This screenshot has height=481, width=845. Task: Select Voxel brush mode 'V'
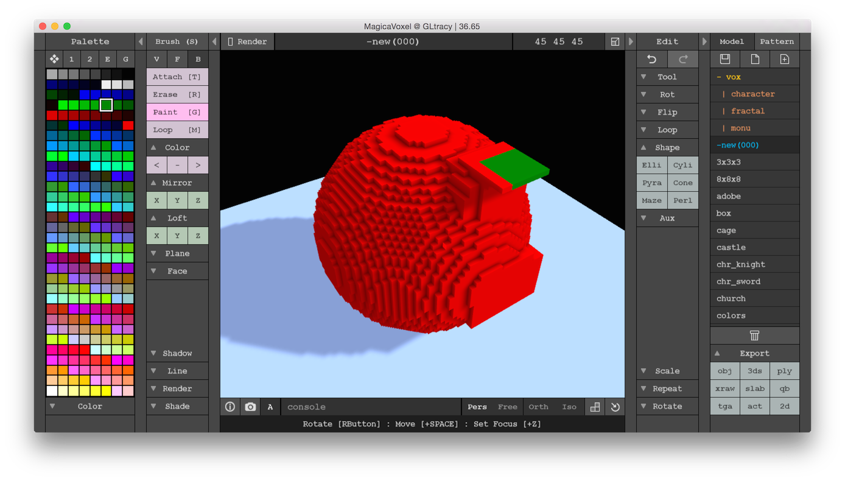pos(156,59)
